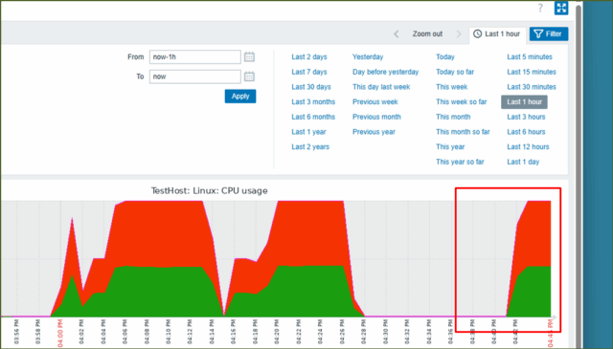
Task: Go to next time period arrow
Action: (459, 34)
